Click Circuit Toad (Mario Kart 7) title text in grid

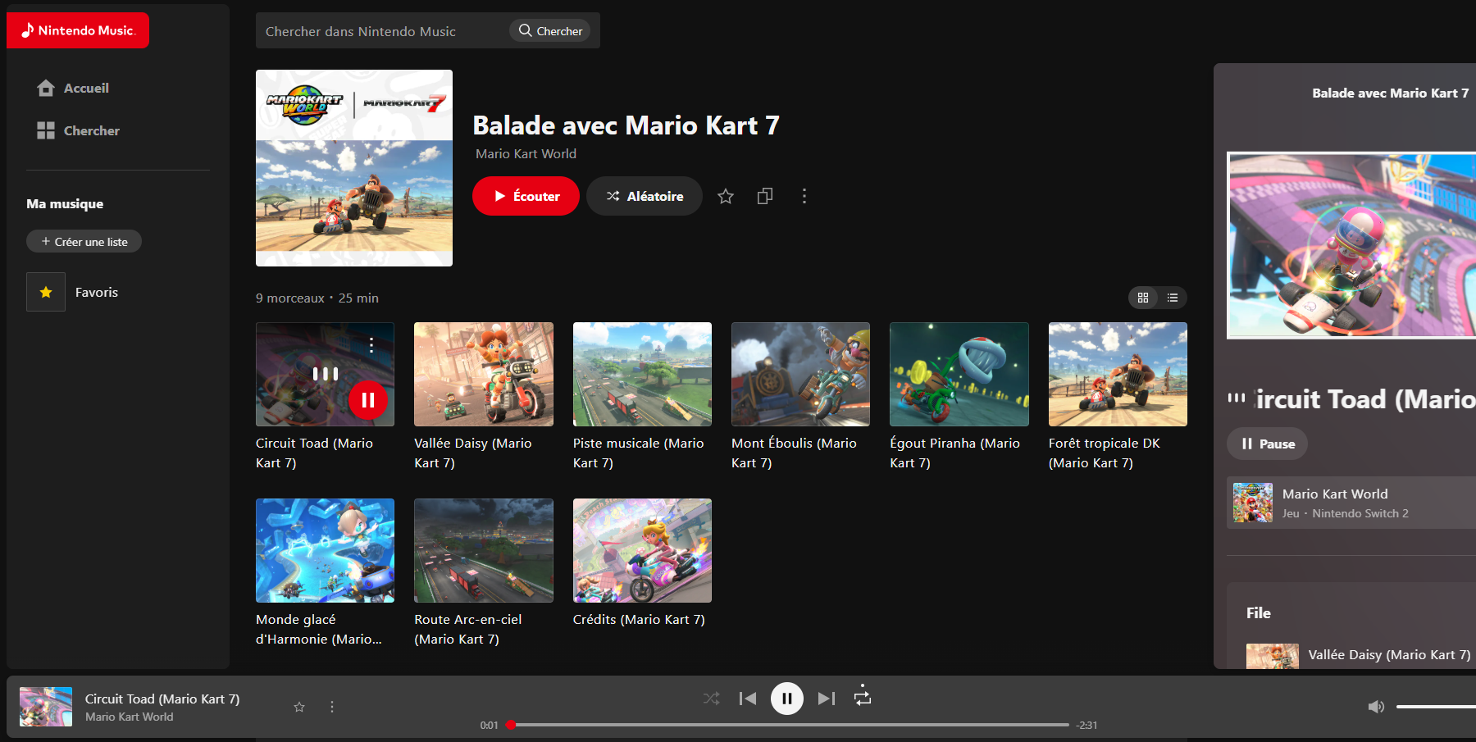[x=314, y=453]
